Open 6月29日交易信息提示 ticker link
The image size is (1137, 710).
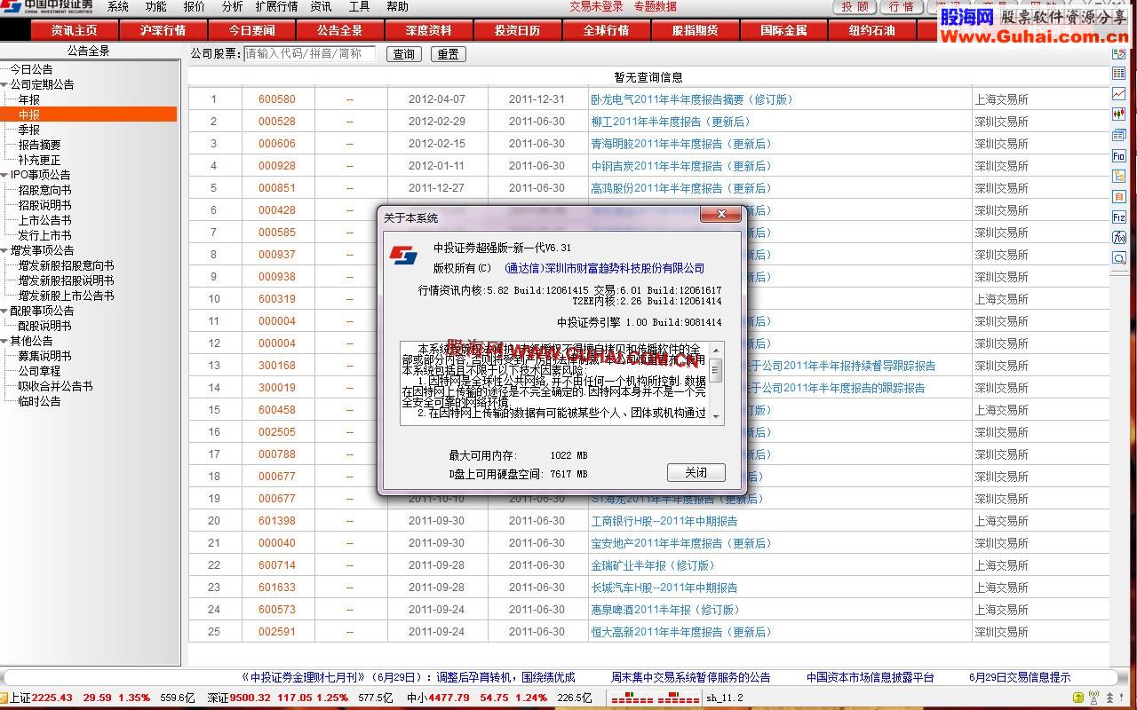[x=1020, y=677]
